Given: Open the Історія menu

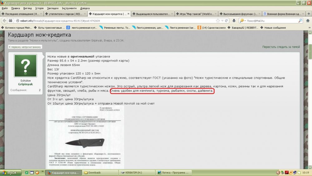Looking at the screenshot, I should [39, 8].
